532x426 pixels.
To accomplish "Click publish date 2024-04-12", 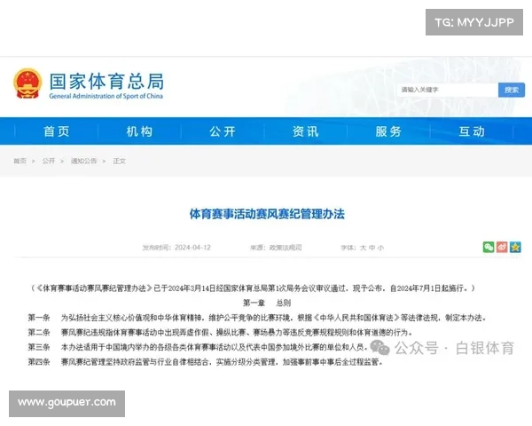I will [192, 248].
